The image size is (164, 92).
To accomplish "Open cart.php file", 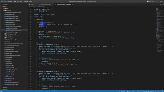I will 8,42.
